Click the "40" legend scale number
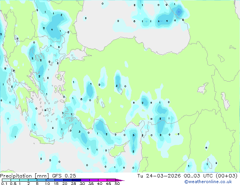Viewport: 240px width, 185px height. 100,183
